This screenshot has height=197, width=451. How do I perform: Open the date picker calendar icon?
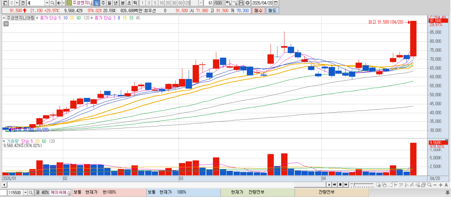pyautogui.click(x=276, y=3)
